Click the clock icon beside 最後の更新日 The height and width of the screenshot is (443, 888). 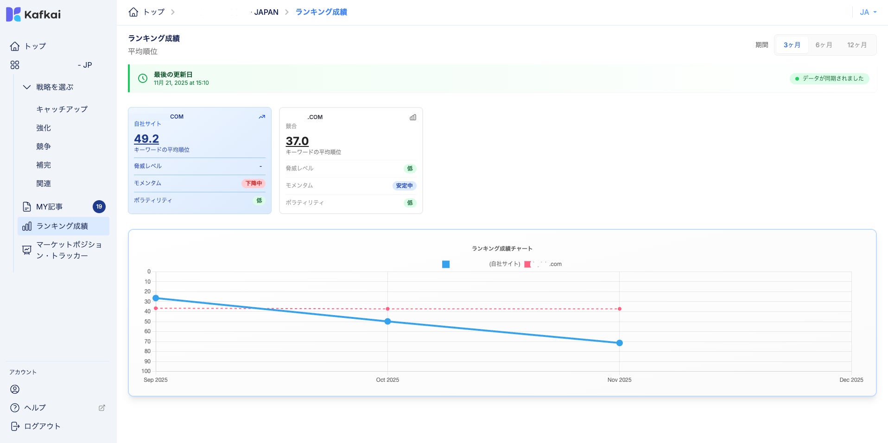(143, 78)
